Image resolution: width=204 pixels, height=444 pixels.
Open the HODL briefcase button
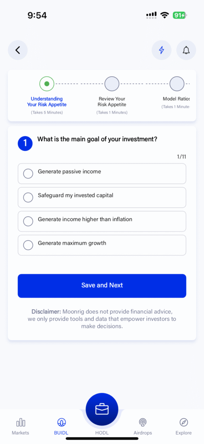(x=102, y=409)
